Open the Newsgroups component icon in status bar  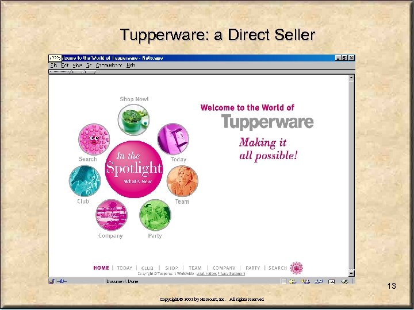click(319, 281)
